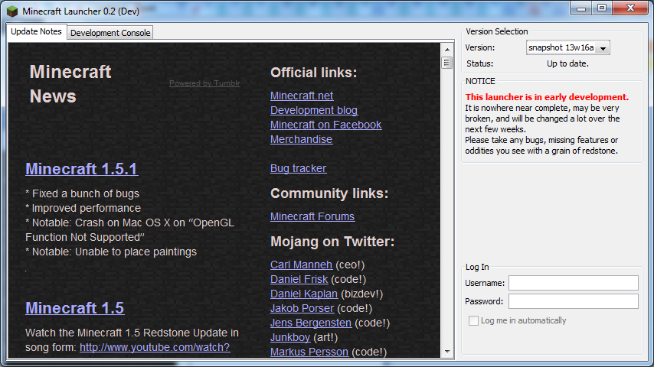654x367 pixels.
Task: Click the Minecraft 1.5.1 heading link
Action: (81, 169)
